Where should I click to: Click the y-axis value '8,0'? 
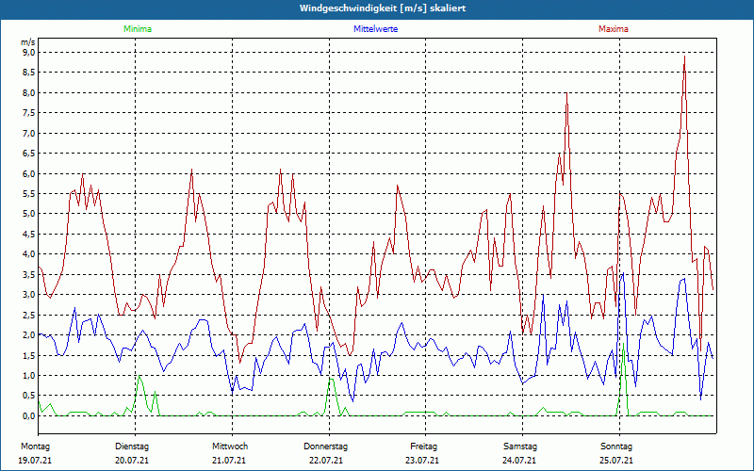point(29,92)
